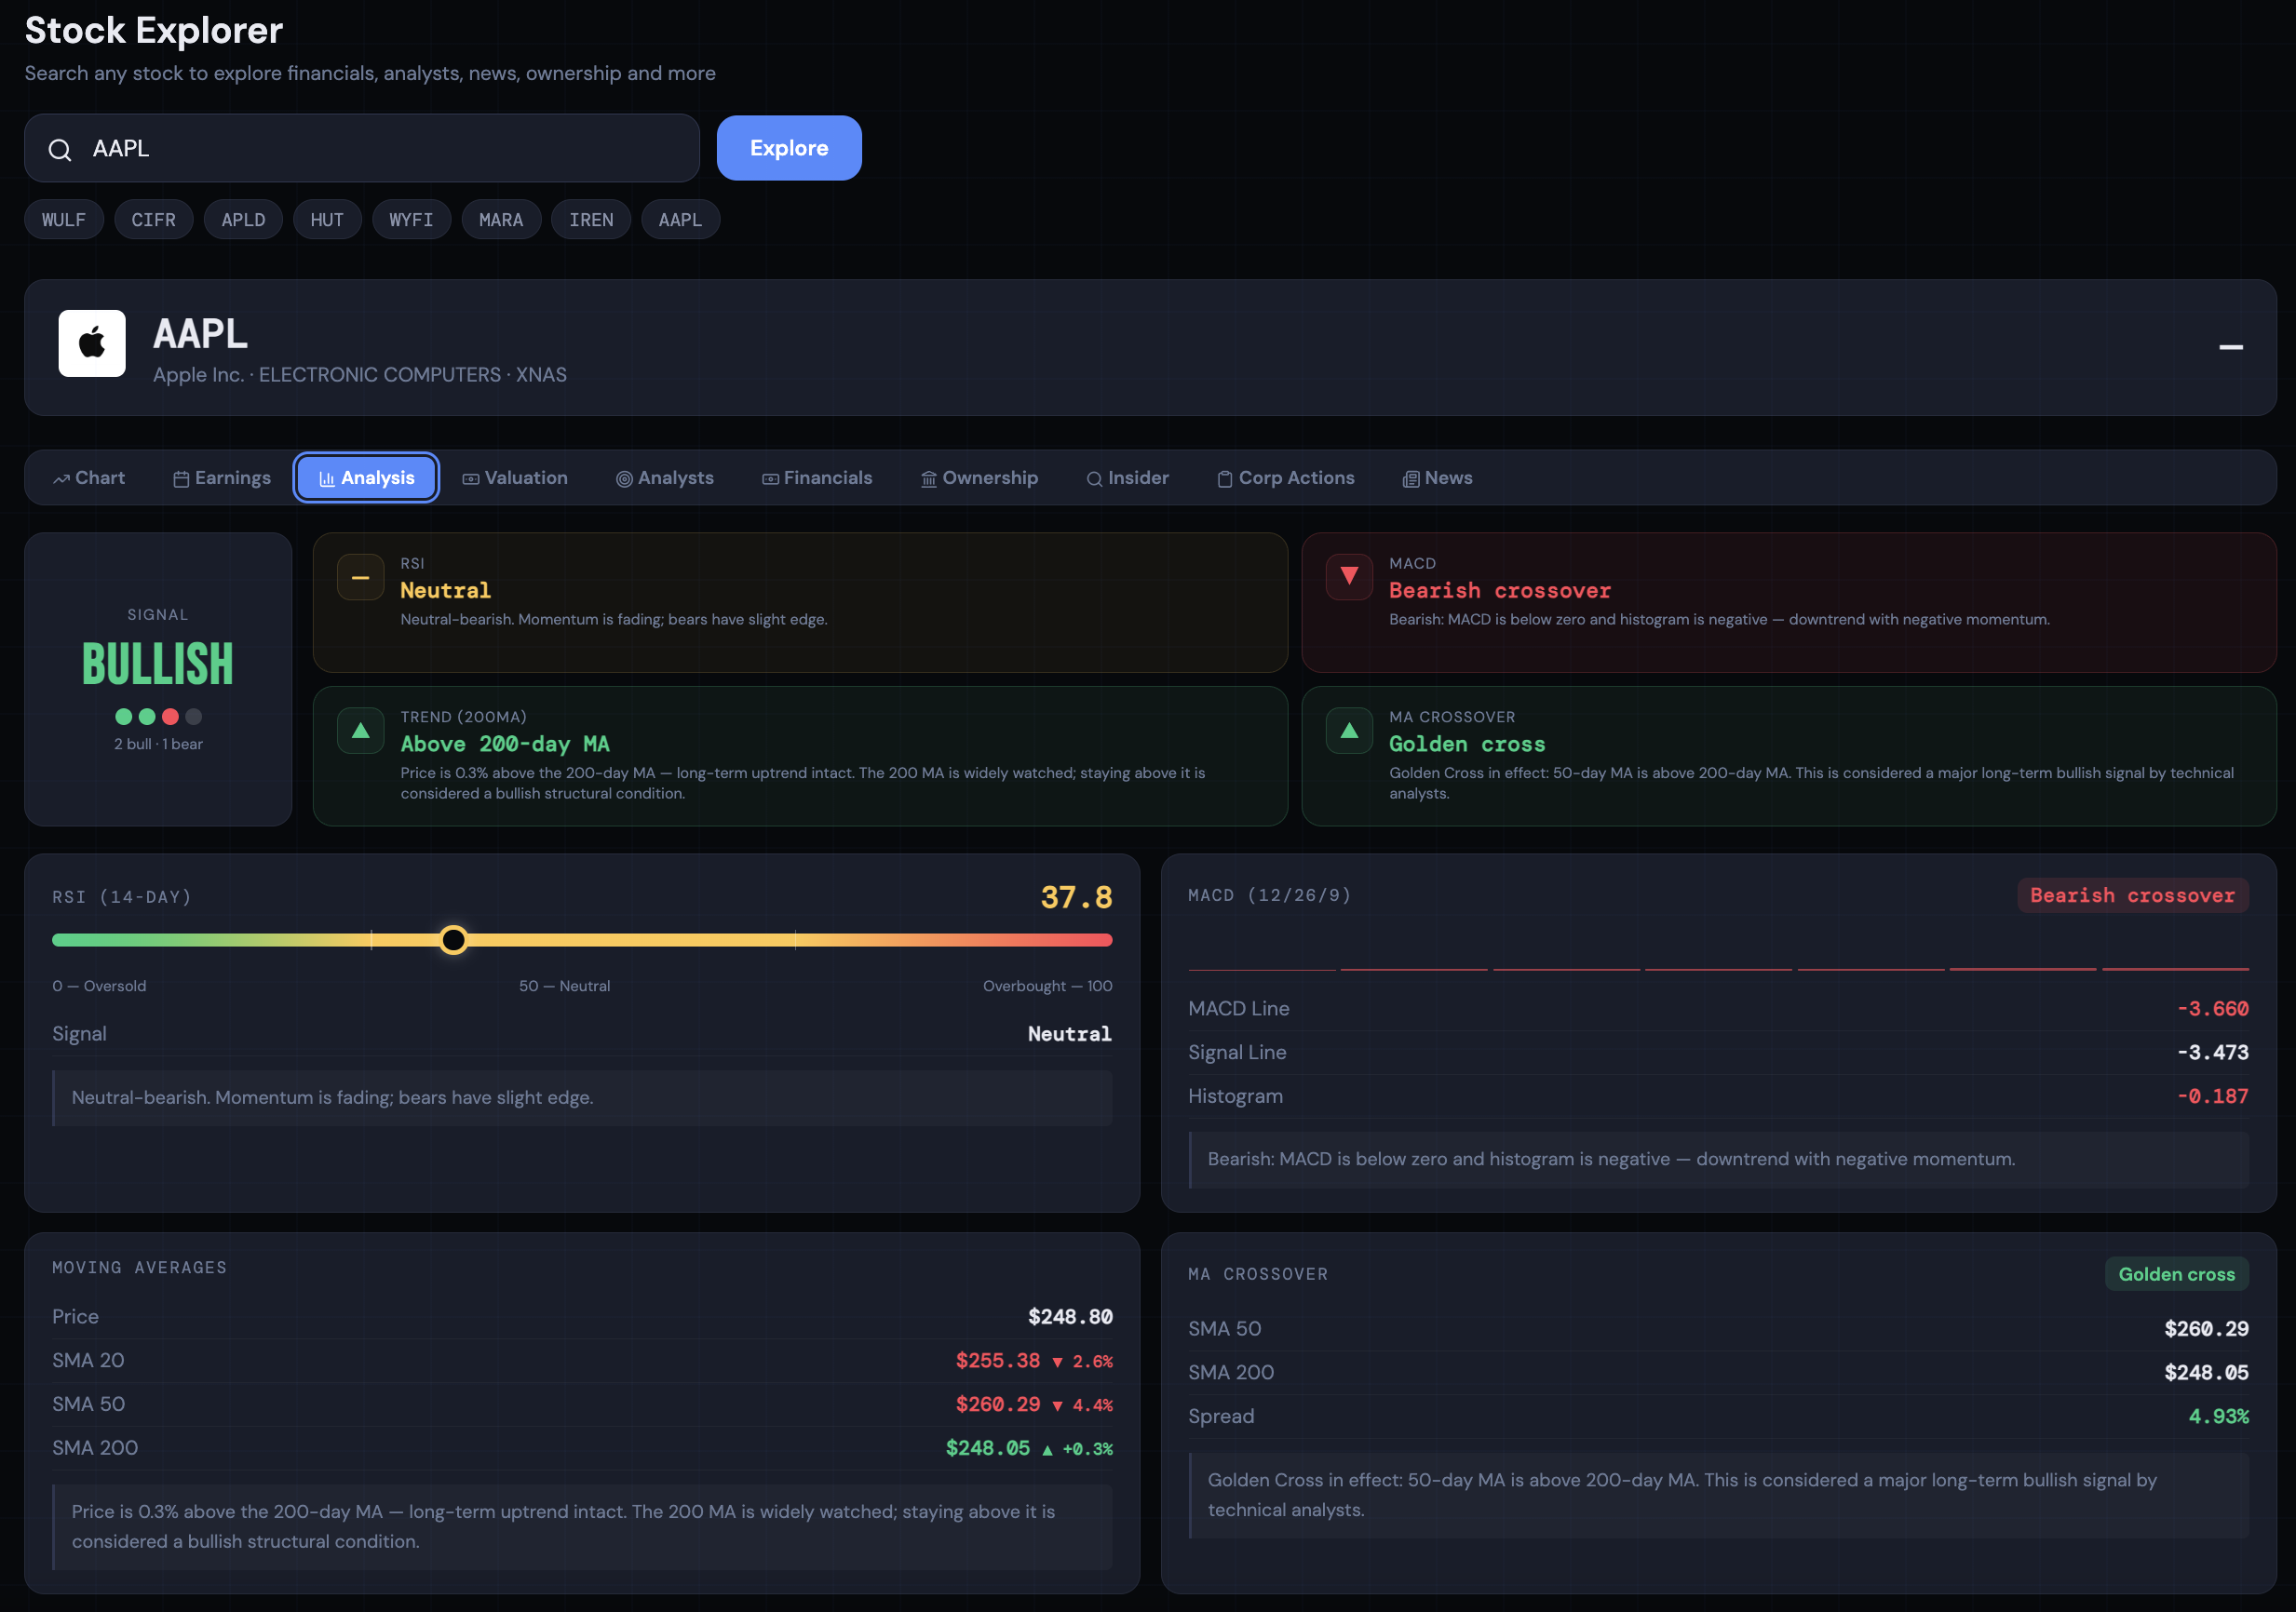2296x1612 pixels.
Task: Click the Trend 200MA up-arrow icon
Action: 361,731
